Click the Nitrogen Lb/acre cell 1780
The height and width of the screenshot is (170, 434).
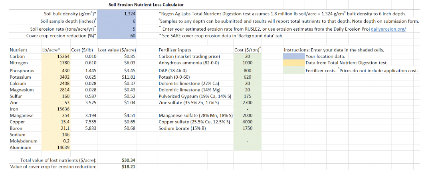(x=55, y=63)
